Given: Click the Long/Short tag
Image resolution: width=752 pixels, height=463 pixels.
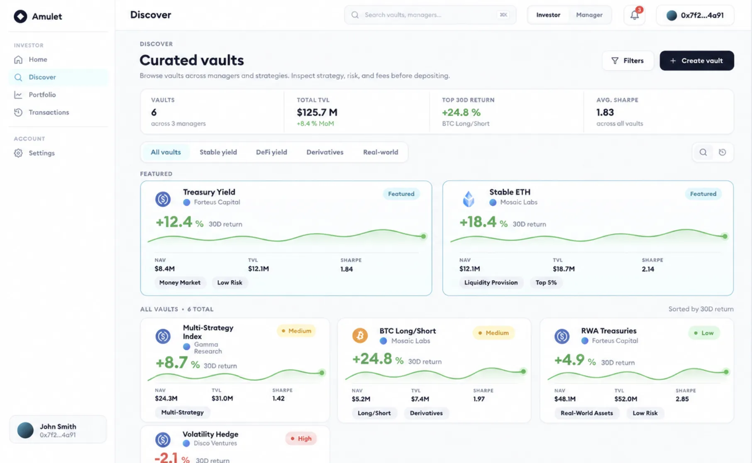Looking at the screenshot, I should click(374, 413).
